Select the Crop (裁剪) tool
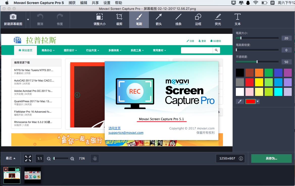Screen dimensions: 295x186 coord(119,19)
